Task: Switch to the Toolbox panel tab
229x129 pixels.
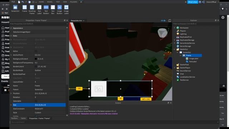Action: [x=14, y=118]
